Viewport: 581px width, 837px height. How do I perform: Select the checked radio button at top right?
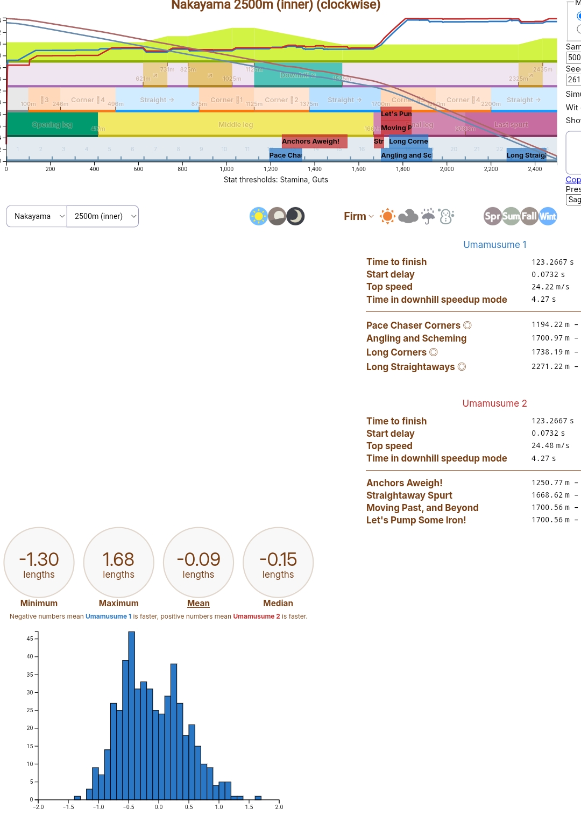click(x=579, y=16)
